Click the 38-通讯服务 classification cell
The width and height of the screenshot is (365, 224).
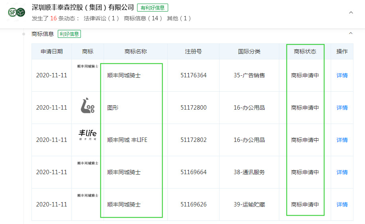pos(249,172)
